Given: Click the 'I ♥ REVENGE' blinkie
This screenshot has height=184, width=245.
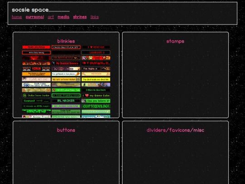Looking at the screenshot, I should click(96, 47).
